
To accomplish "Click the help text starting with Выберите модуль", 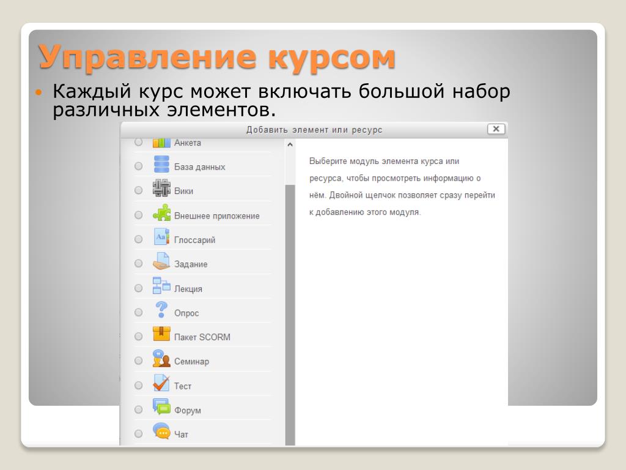I will 402,187.
